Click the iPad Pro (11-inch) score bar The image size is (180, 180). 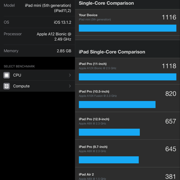pyautogui.click(x=127, y=77)
